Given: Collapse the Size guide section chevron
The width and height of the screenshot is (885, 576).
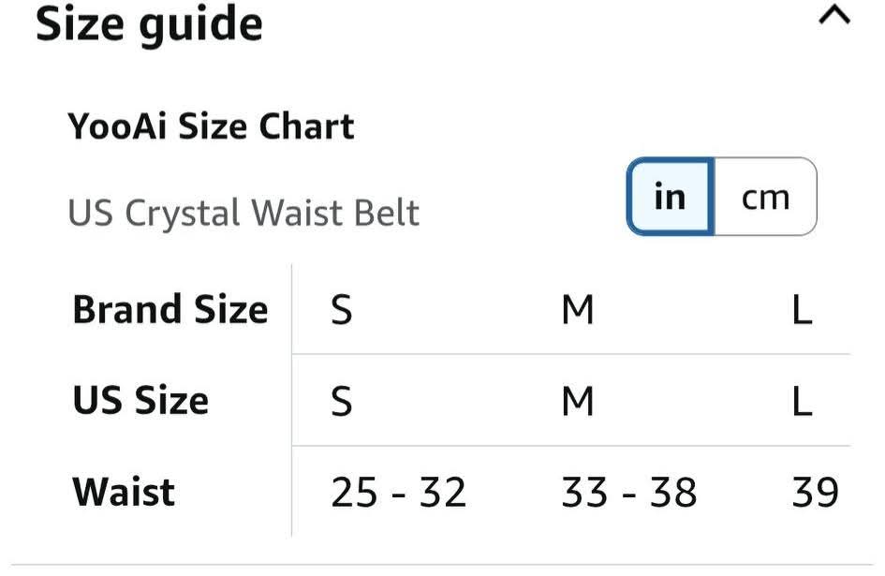Looking at the screenshot, I should (x=833, y=17).
